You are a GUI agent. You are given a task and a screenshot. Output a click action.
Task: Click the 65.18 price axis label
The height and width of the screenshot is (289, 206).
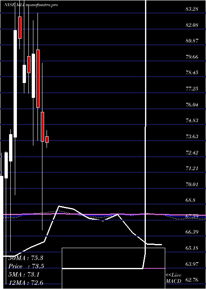(x=192, y=248)
